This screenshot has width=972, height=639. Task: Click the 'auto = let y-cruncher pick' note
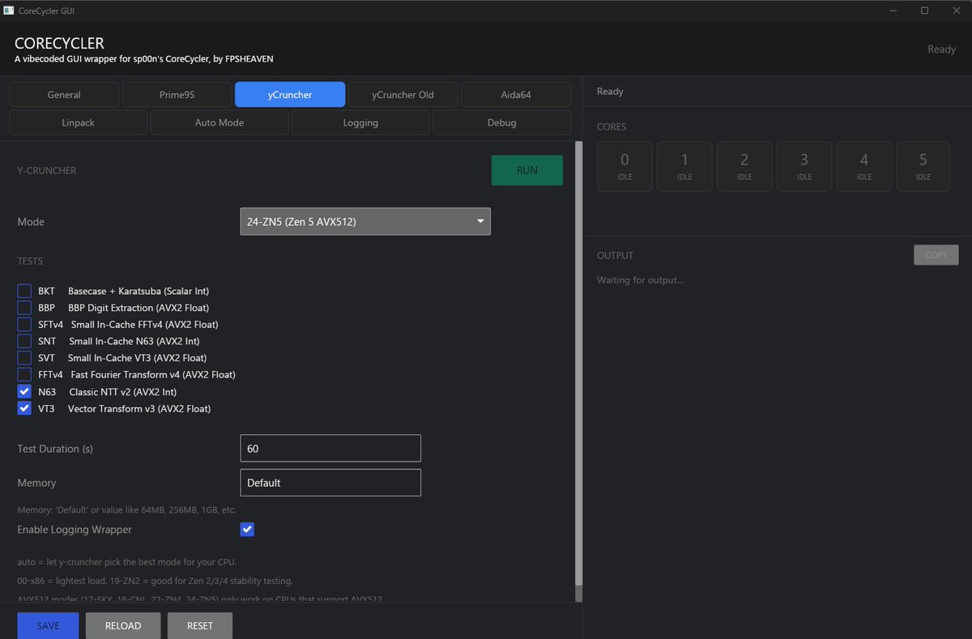tap(127, 562)
